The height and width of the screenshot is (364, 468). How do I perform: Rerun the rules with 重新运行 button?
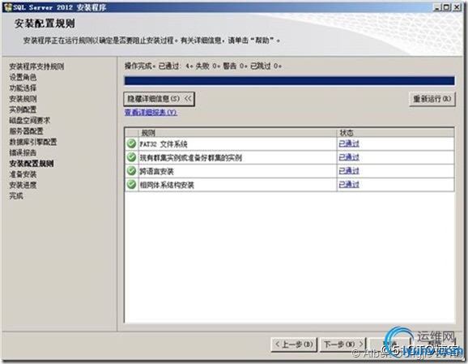[x=432, y=99]
